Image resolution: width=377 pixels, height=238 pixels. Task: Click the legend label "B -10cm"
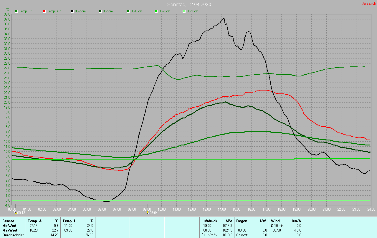click(137, 11)
